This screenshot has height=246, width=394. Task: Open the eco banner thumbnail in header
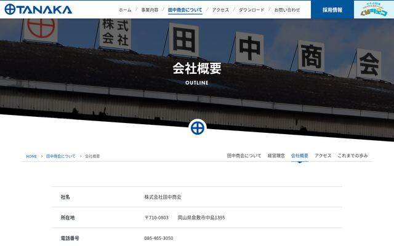click(x=374, y=10)
